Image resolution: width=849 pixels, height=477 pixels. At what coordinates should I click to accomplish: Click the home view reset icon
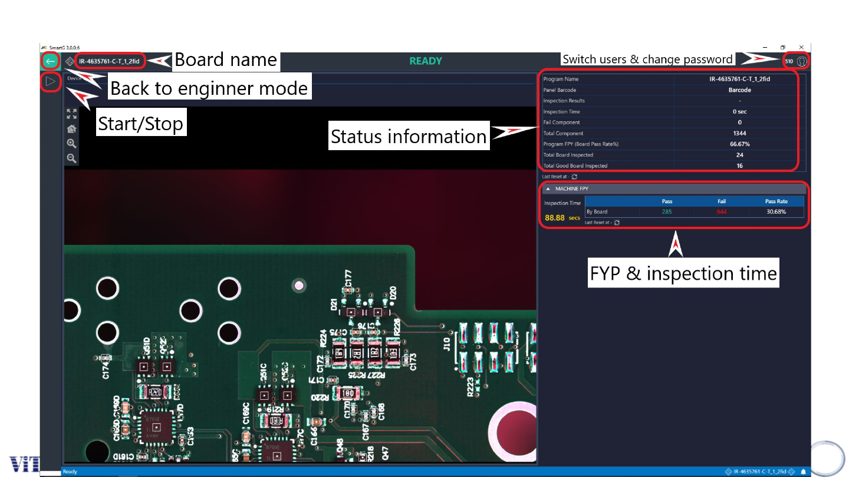pyautogui.click(x=71, y=129)
